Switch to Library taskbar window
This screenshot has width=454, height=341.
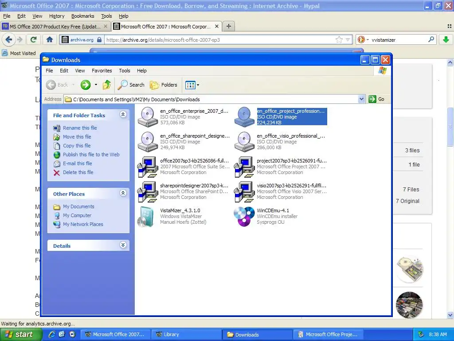[x=186, y=335]
